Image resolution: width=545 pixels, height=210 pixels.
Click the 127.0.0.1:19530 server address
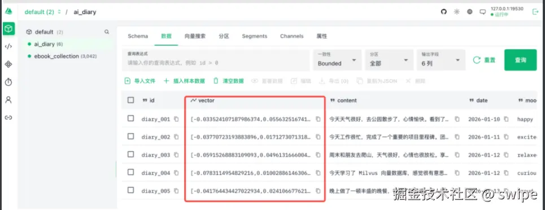click(x=507, y=9)
